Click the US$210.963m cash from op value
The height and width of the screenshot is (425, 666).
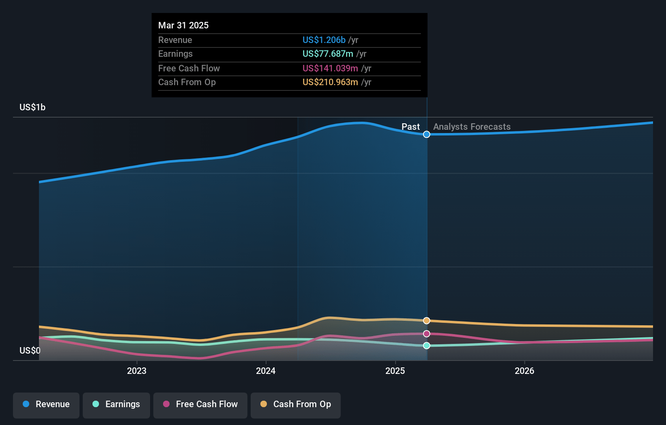(x=330, y=82)
